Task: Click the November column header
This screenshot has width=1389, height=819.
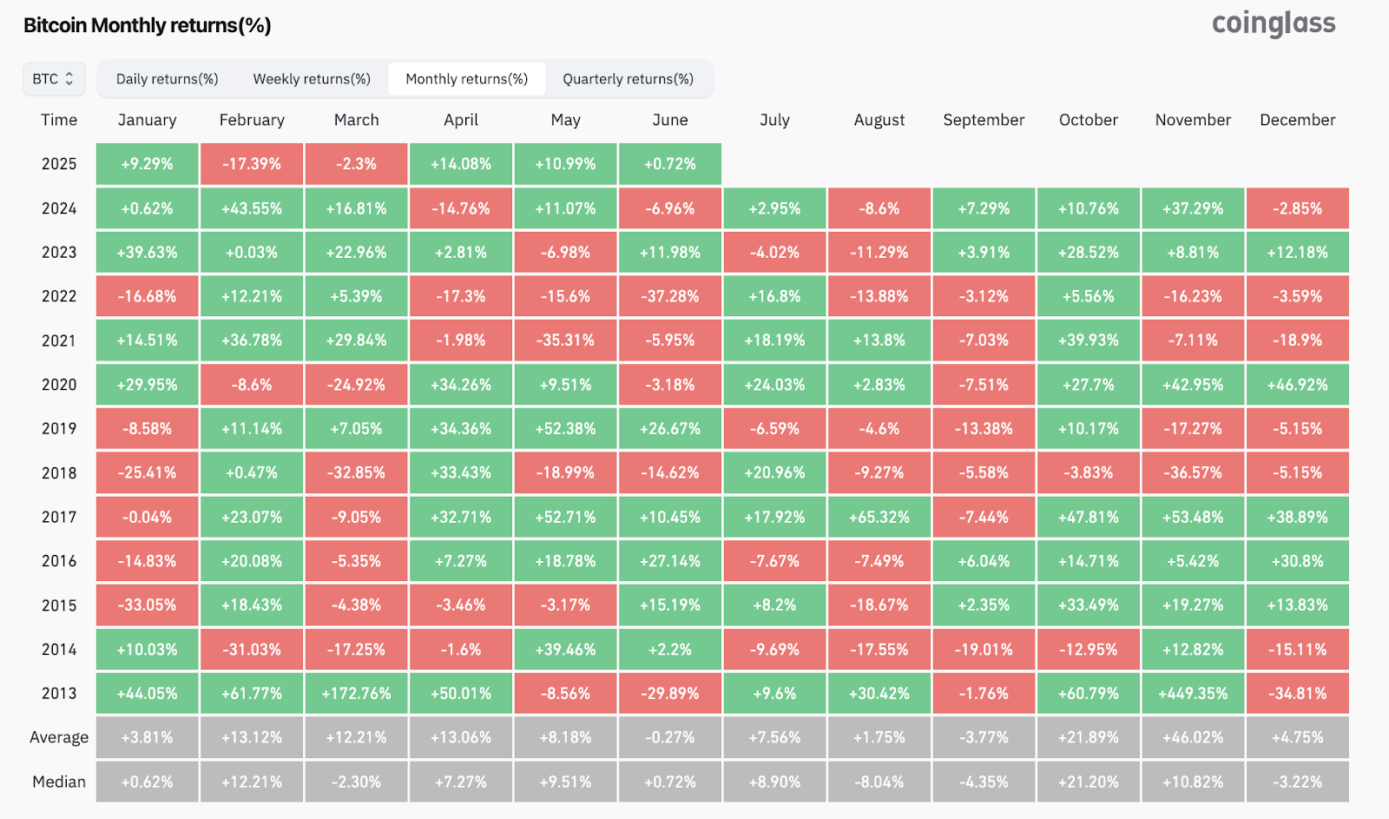Action: [1193, 120]
